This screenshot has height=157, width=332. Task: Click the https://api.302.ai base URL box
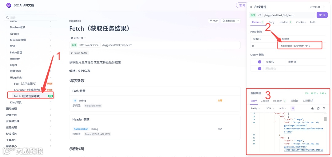(89, 45)
